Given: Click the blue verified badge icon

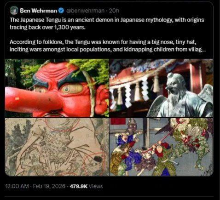Looking at the screenshot, I should pos(61,11).
